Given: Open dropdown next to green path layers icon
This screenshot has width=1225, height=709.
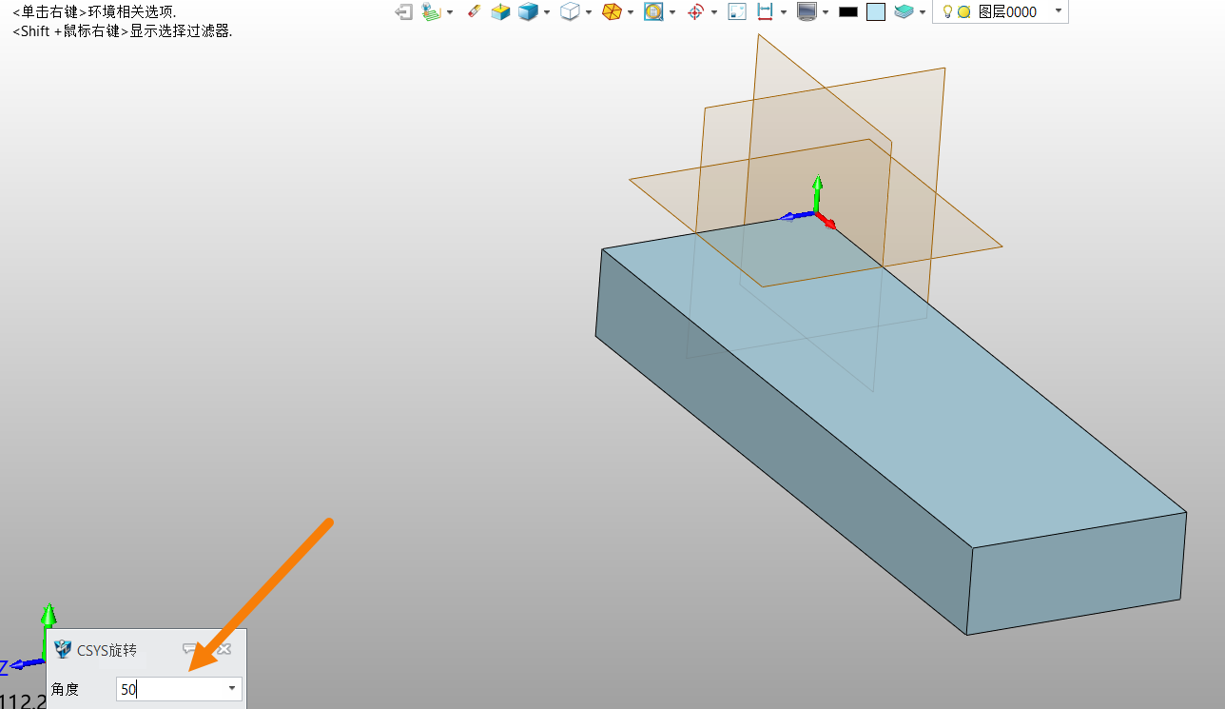Looking at the screenshot, I should click(450, 12).
